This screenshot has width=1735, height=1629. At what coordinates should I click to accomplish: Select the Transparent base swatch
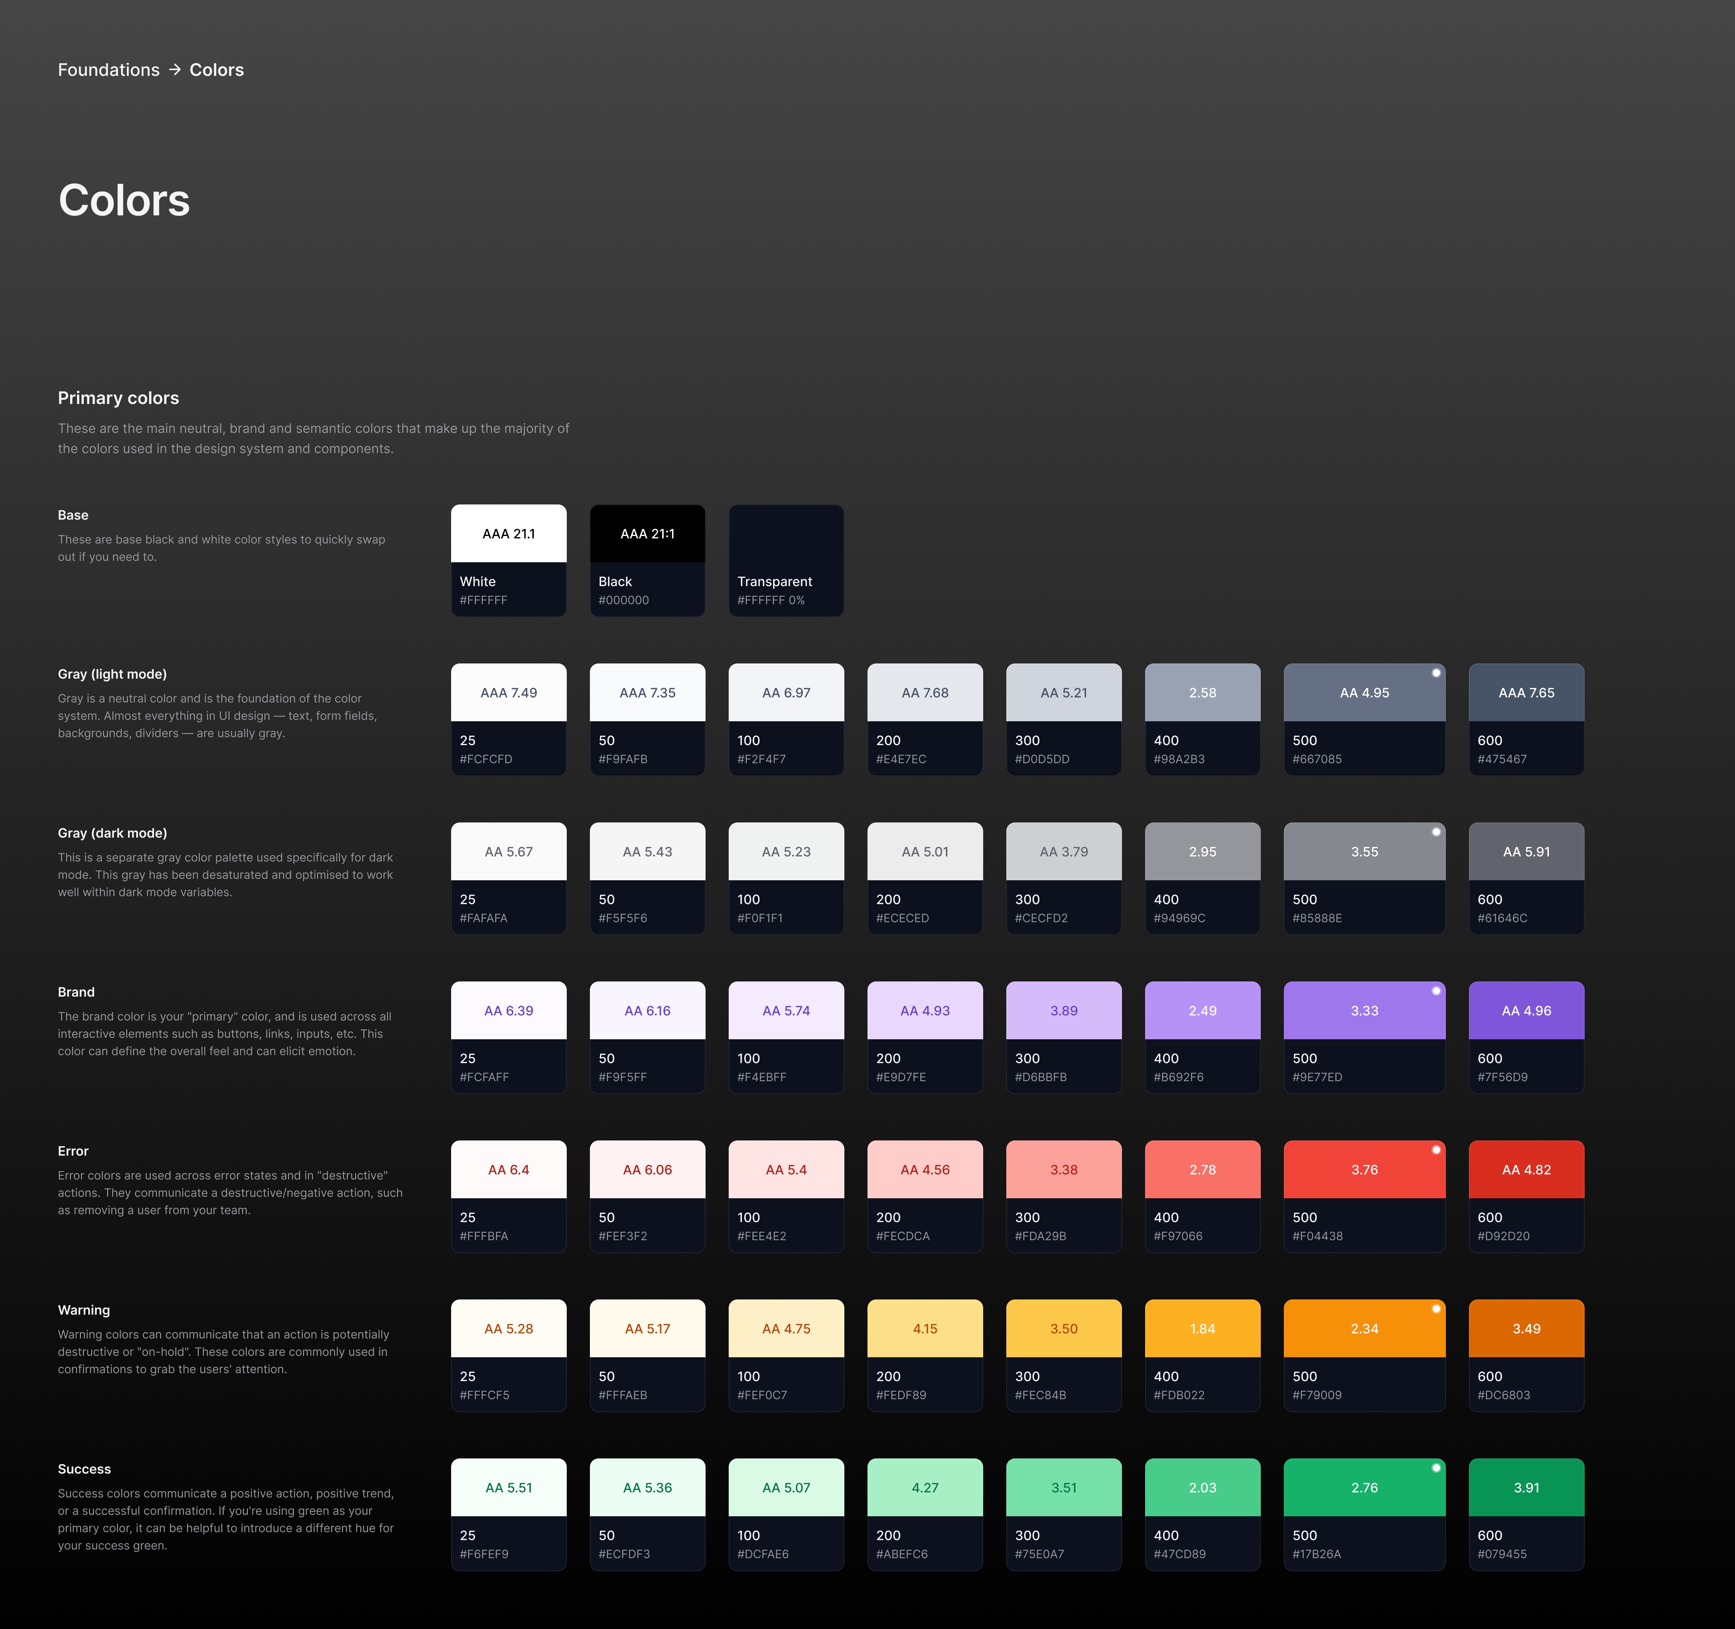pyautogui.click(x=785, y=560)
